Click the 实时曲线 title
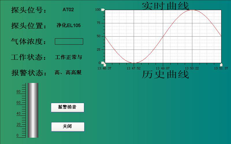231x144 pixels. [165, 6]
